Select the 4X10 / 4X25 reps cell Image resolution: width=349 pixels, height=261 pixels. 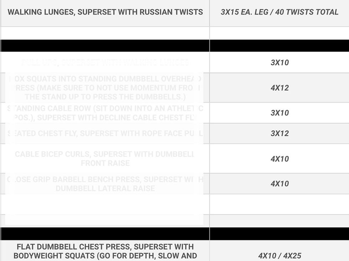click(279, 251)
